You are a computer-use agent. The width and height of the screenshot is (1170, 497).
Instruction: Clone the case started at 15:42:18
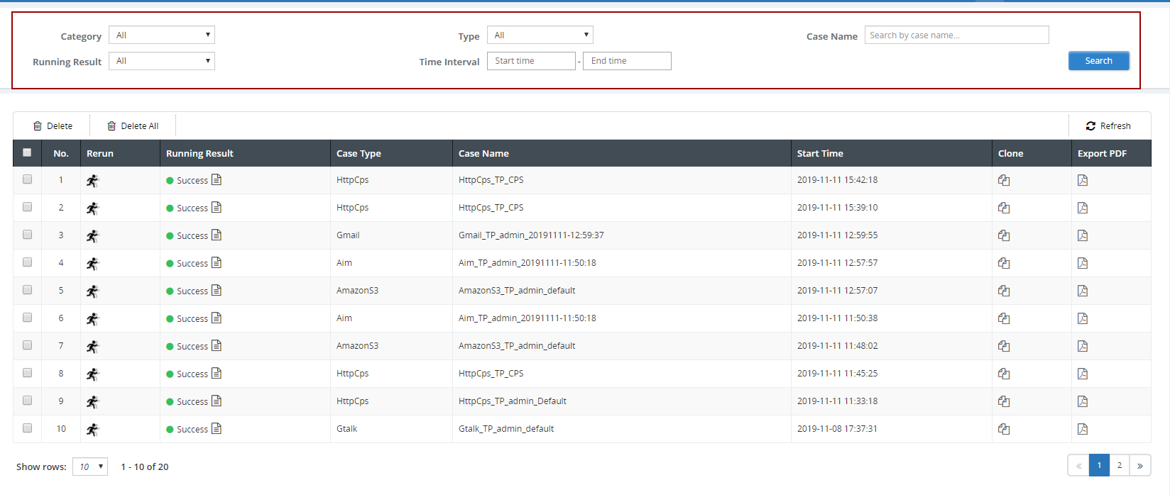[1004, 180]
